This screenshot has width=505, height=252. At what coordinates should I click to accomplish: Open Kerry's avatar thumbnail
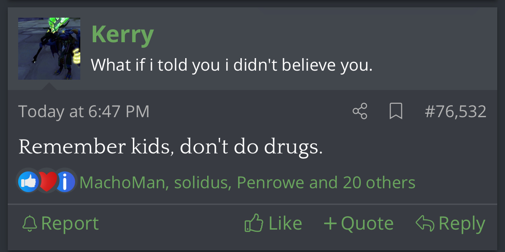pyautogui.click(x=49, y=49)
